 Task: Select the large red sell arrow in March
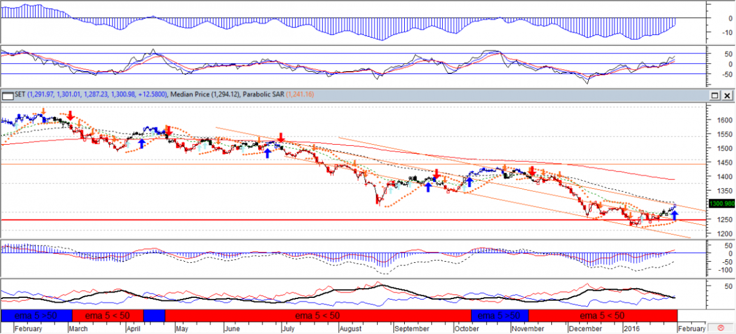tap(71, 116)
